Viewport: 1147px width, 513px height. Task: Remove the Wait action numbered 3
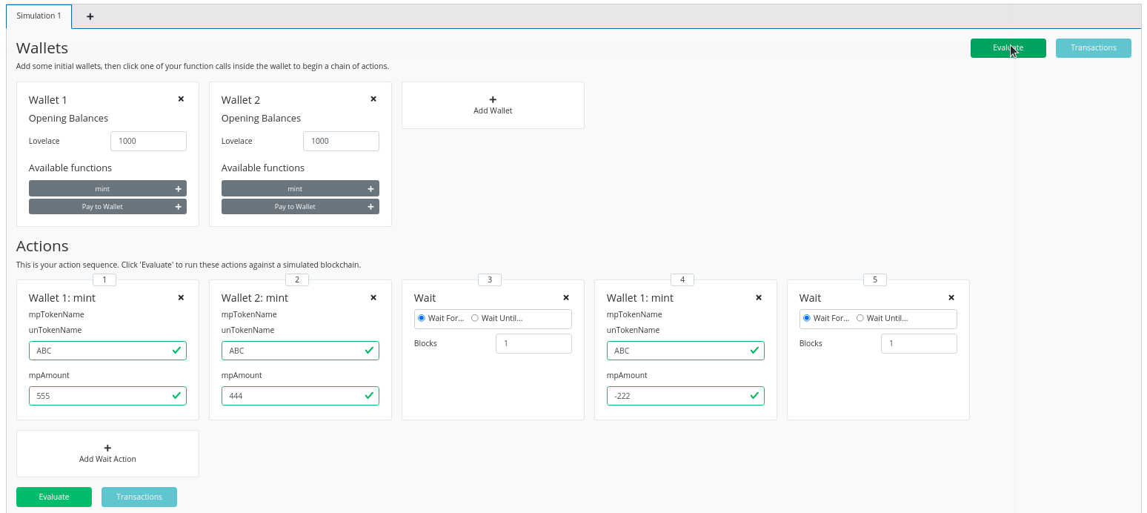click(566, 297)
